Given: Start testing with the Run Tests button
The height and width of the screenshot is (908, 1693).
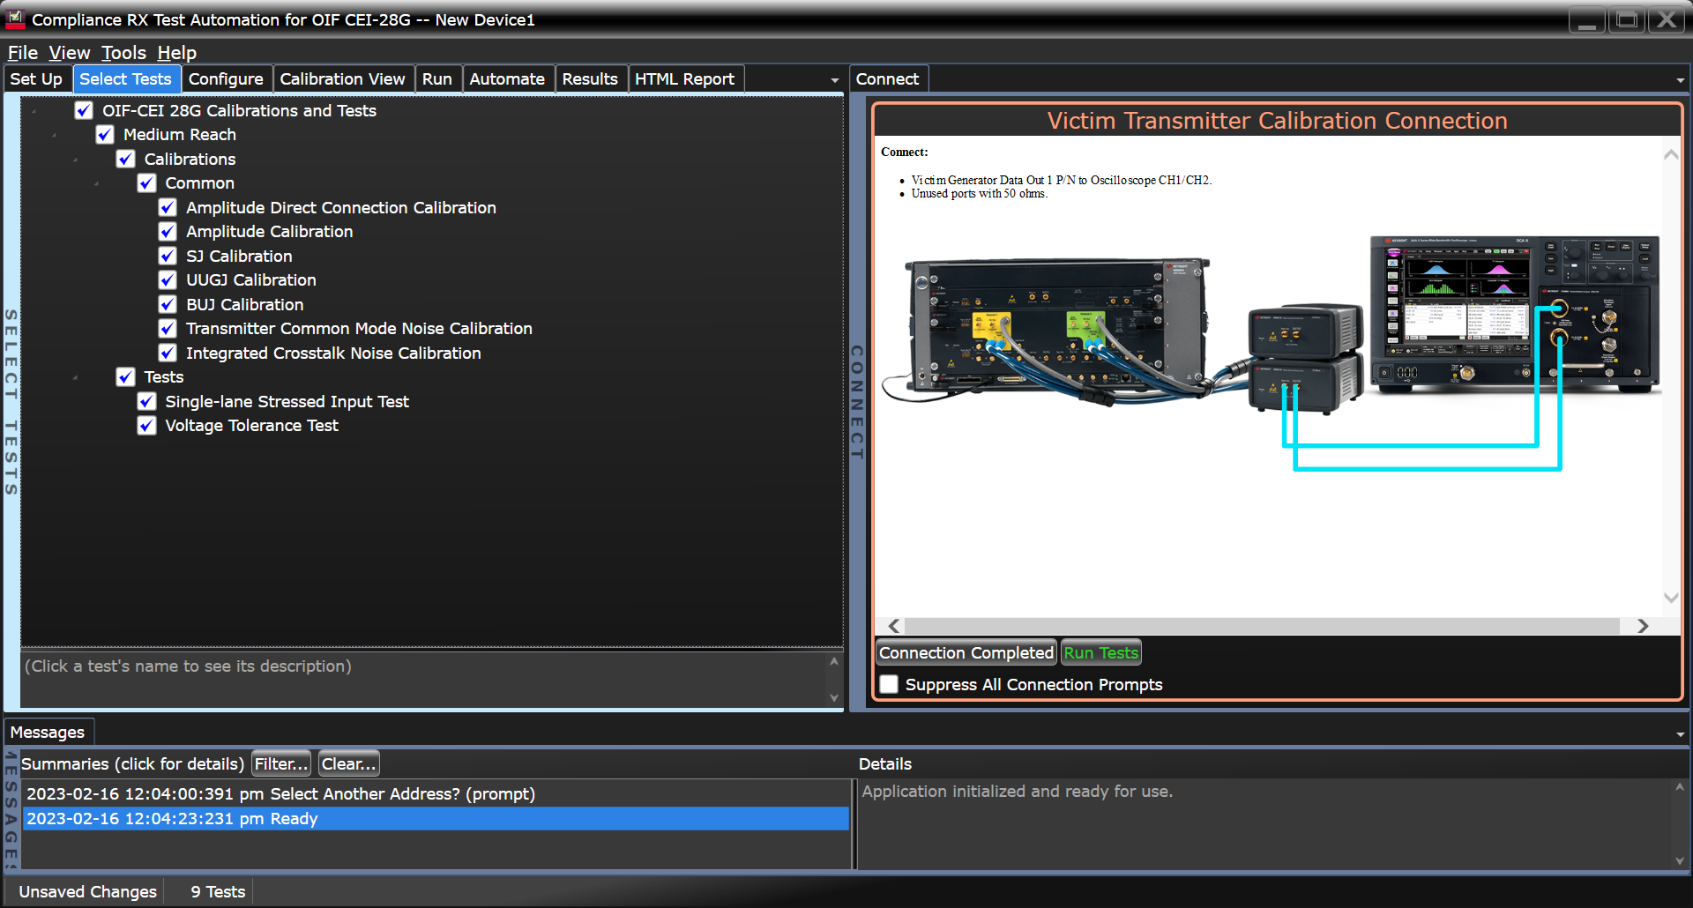Looking at the screenshot, I should [1100, 652].
